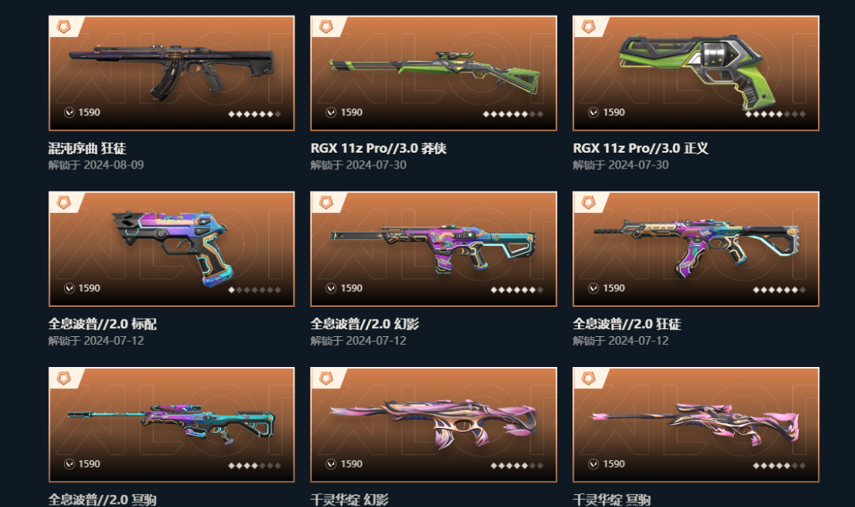Click unlock date under RGX 11z Pro//3.0 莽侠

point(359,165)
